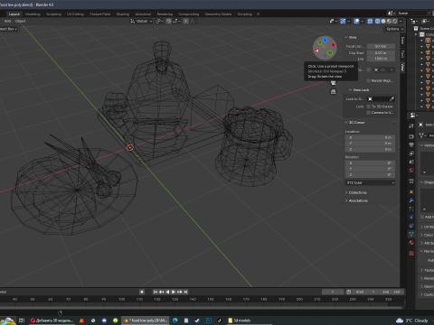Screen dimensions: 434x325
Task: Open the Options dropdown in viewport
Action: tap(394, 29)
